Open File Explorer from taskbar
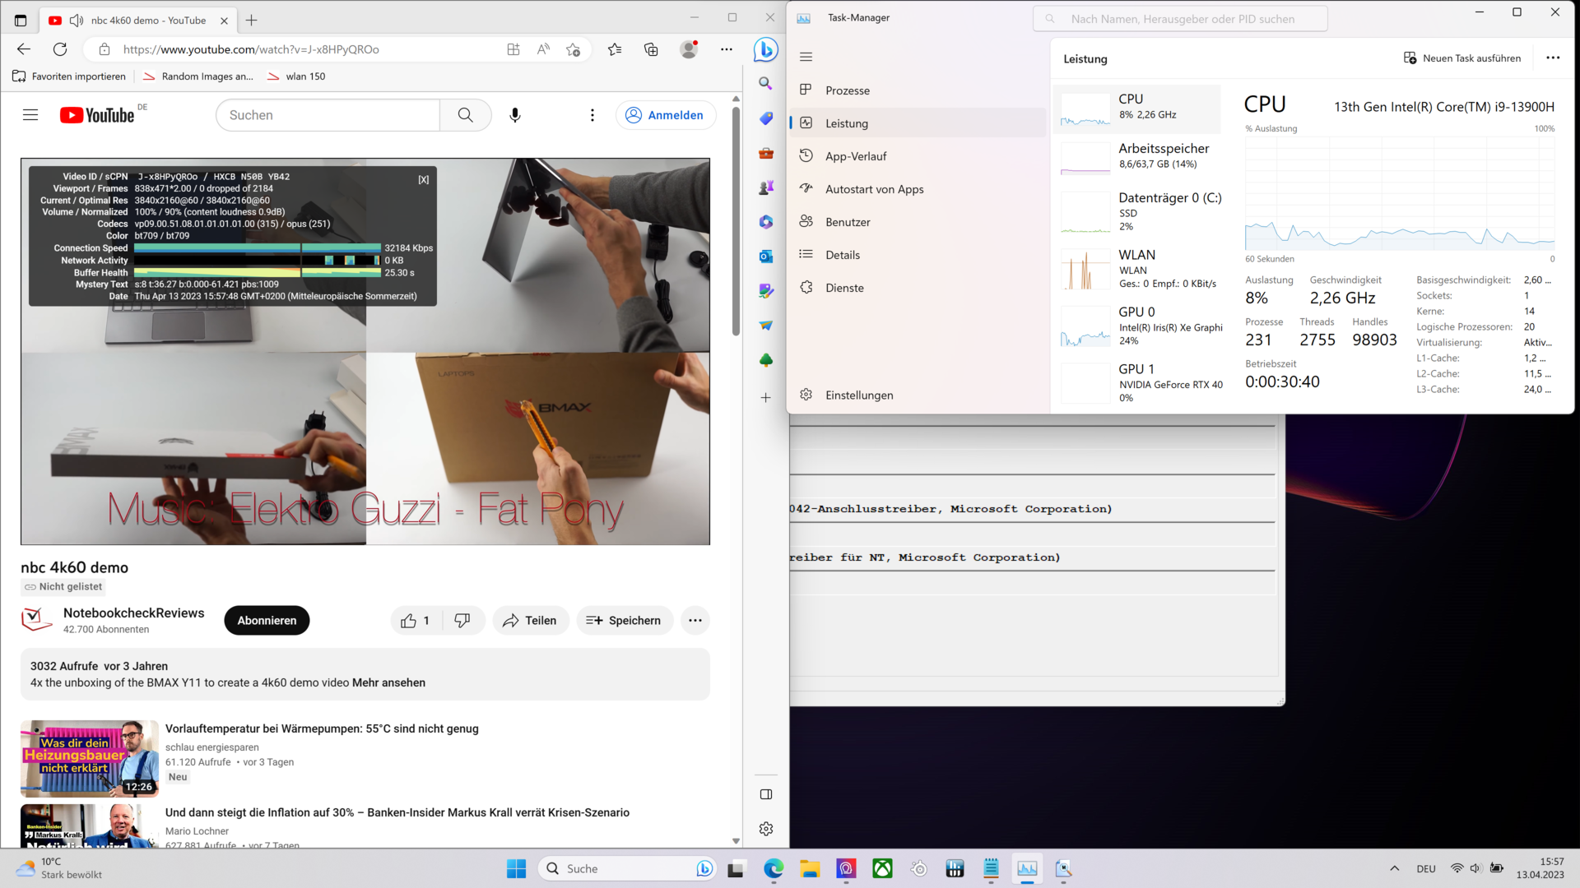 [x=810, y=869]
